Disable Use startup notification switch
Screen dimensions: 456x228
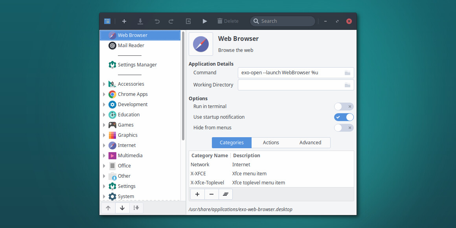pyautogui.click(x=344, y=117)
